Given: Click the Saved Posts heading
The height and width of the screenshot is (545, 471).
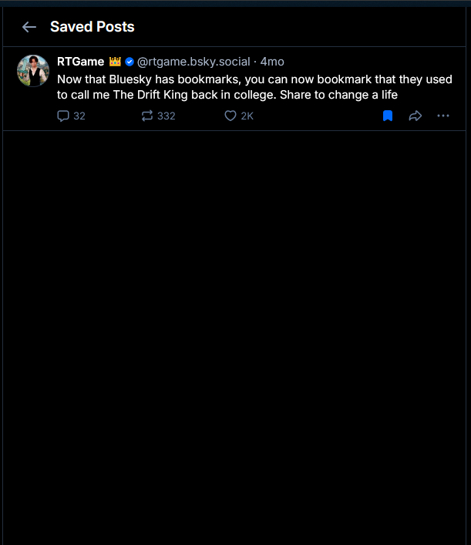Looking at the screenshot, I should tap(92, 27).
